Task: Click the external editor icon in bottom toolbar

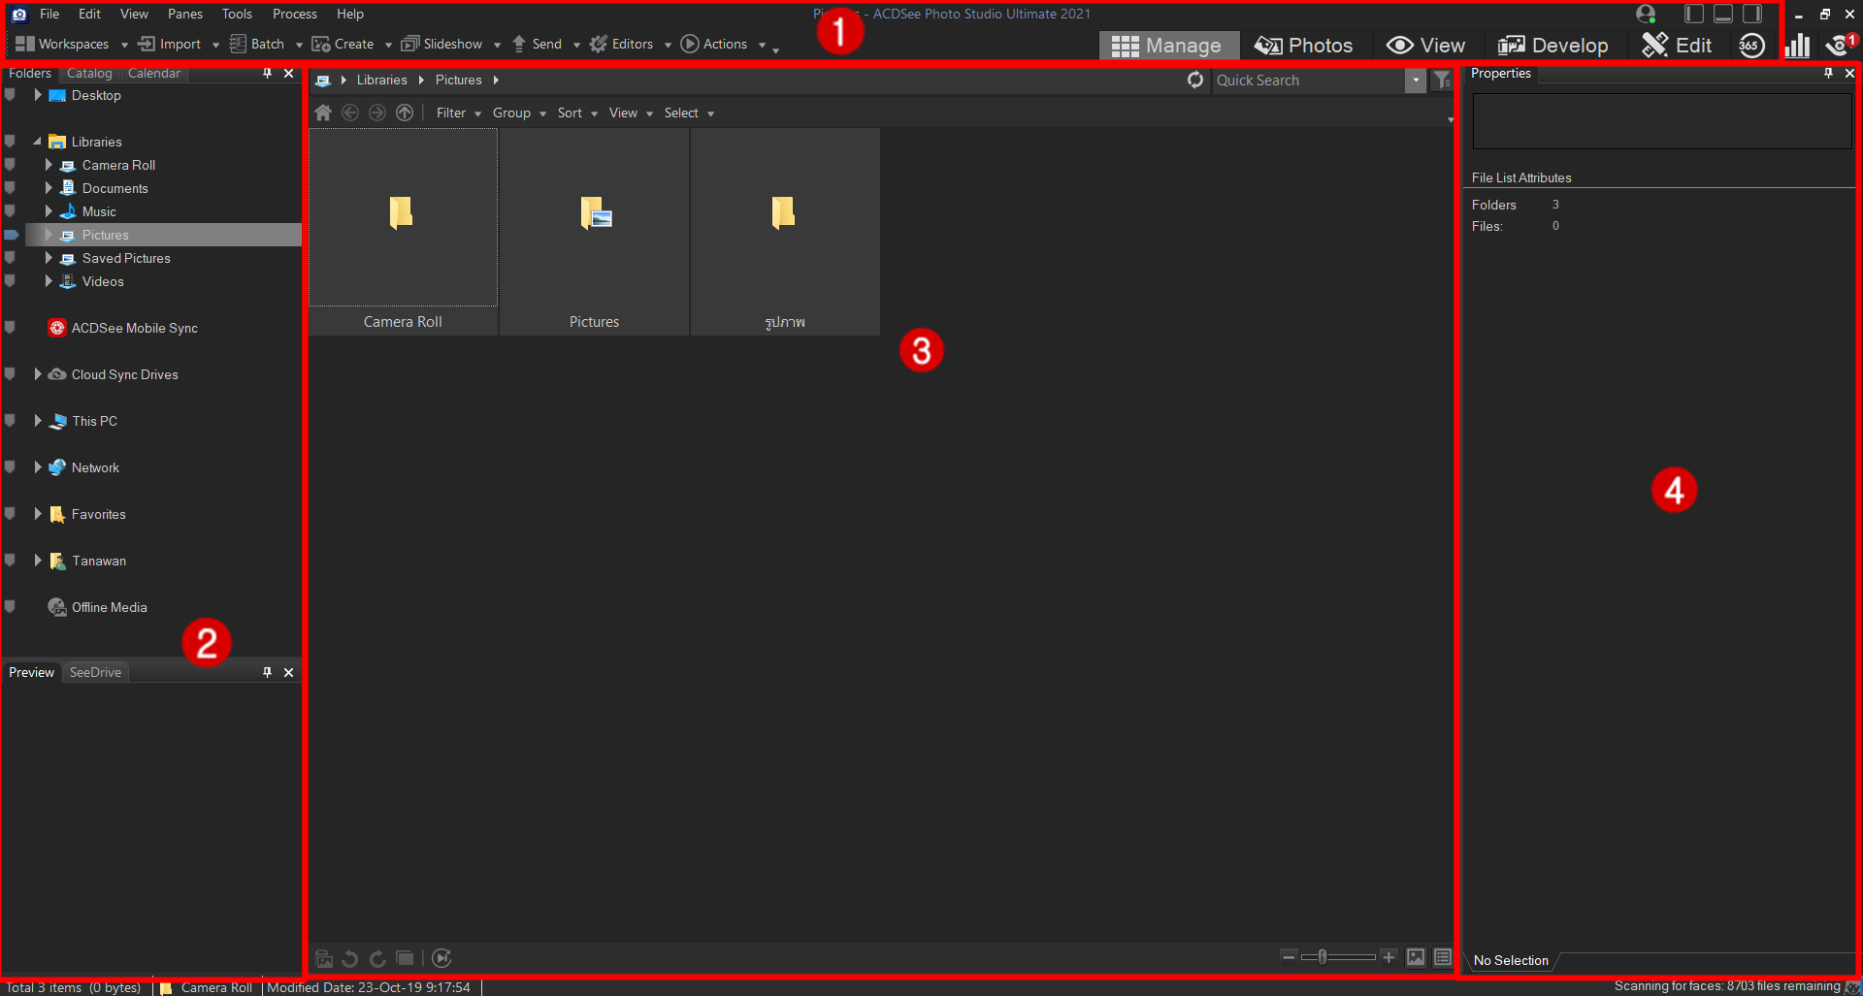Action: [x=324, y=958]
